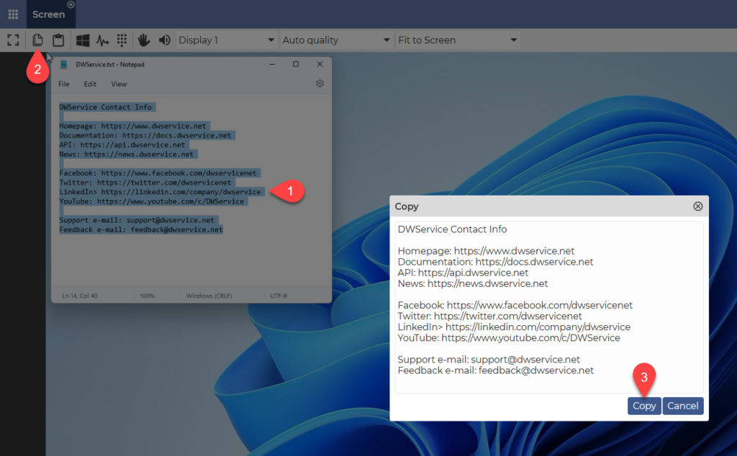The image size is (737, 456).
Task: Open the activity monitor pulse icon
Action: [x=102, y=40]
